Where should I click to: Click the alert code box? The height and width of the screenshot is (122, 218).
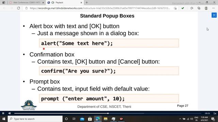tap(109, 43)
